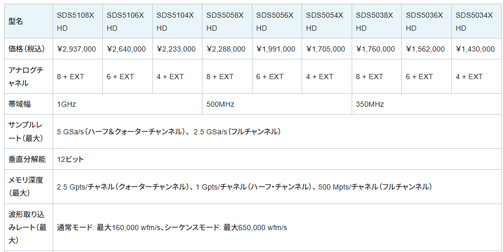Image resolution: width=503 pixels, height=252 pixels.
Task: Select the SDS5056X HD column header
Action: tap(275, 21)
